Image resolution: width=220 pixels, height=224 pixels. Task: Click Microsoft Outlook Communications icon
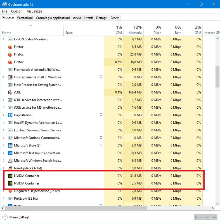click(x=10, y=138)
